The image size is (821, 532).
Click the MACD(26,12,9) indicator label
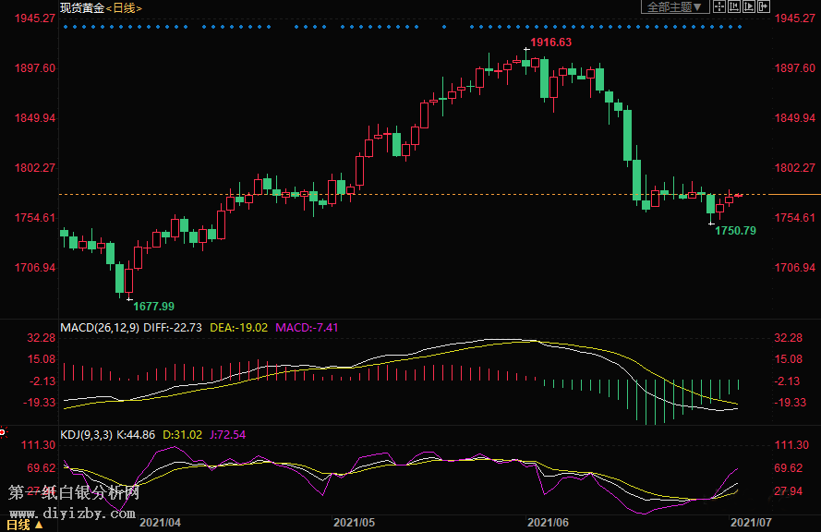pos(100,327)
